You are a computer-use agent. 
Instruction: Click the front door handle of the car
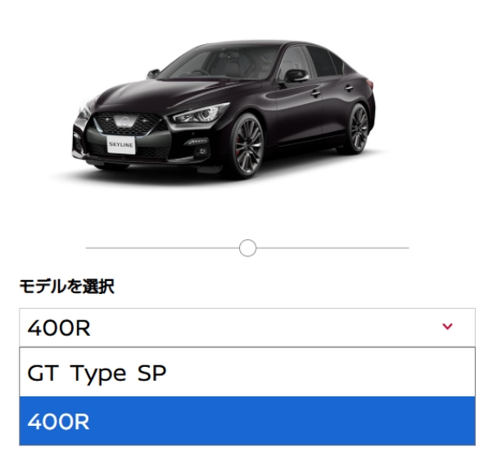click(315, 93)
